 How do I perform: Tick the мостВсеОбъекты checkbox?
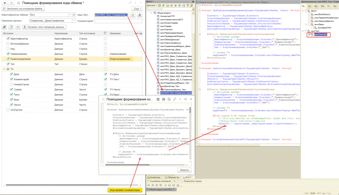point(310,15)
